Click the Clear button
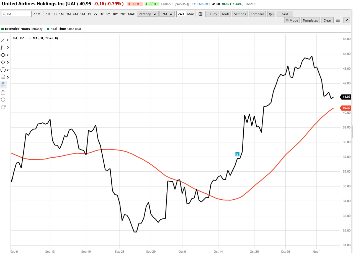Image resolution: width=353 pixels, height=253 pixels. pos(327,20)
